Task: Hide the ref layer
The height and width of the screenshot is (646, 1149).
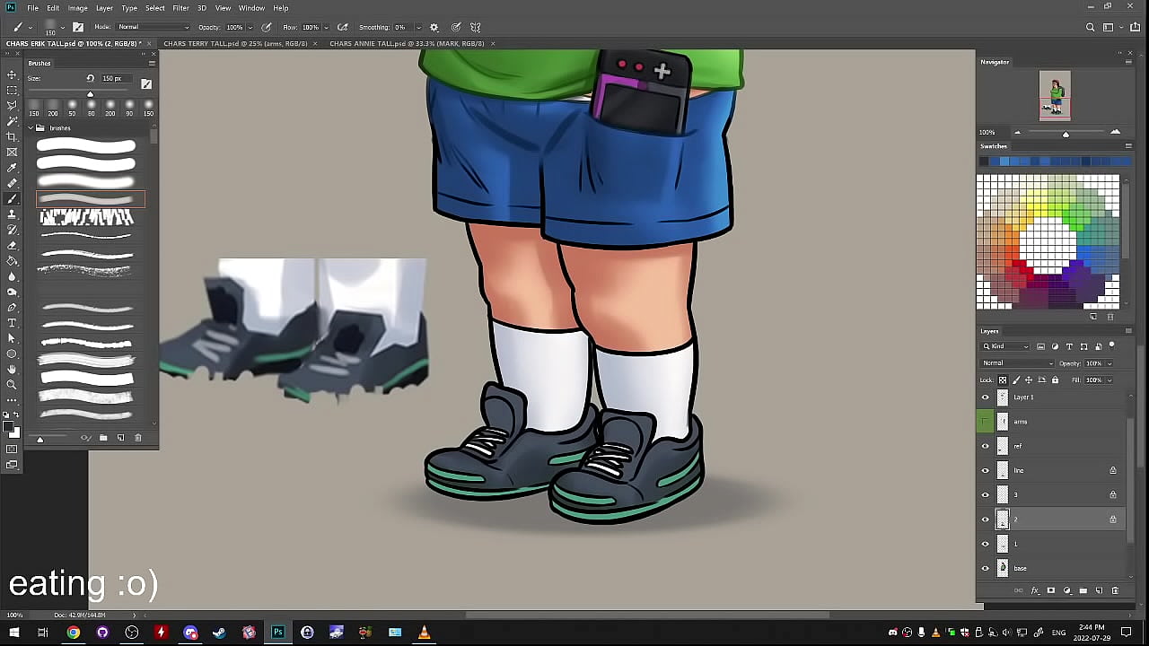Action: (985, 446)
